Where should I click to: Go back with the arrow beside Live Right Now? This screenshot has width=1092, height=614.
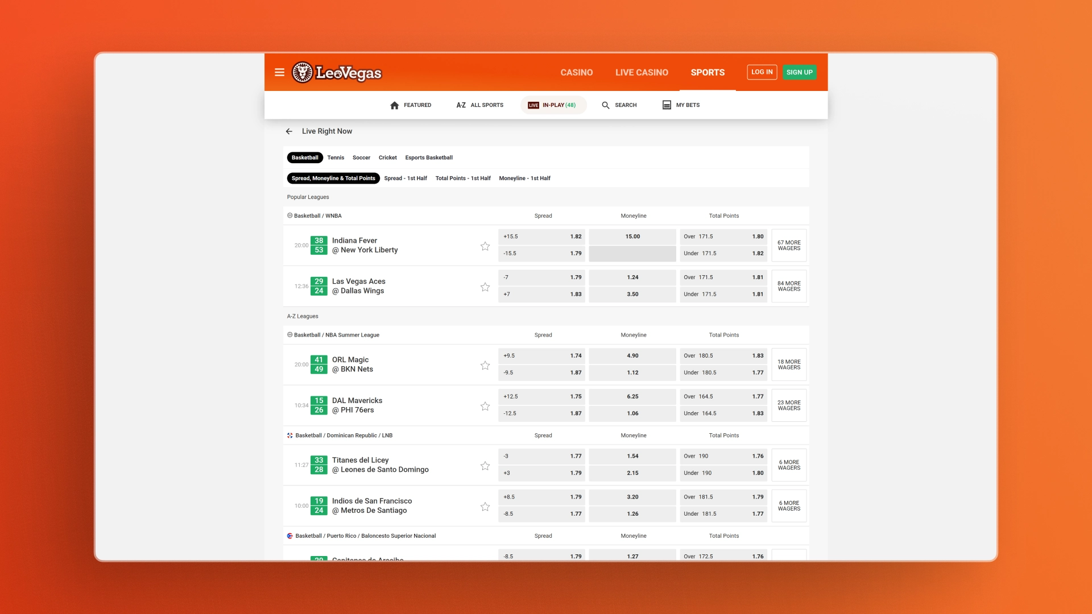[289, 131]
